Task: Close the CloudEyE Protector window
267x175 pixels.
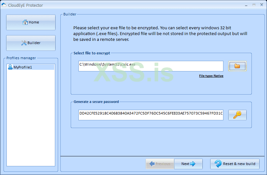Action: coord(262,5)
